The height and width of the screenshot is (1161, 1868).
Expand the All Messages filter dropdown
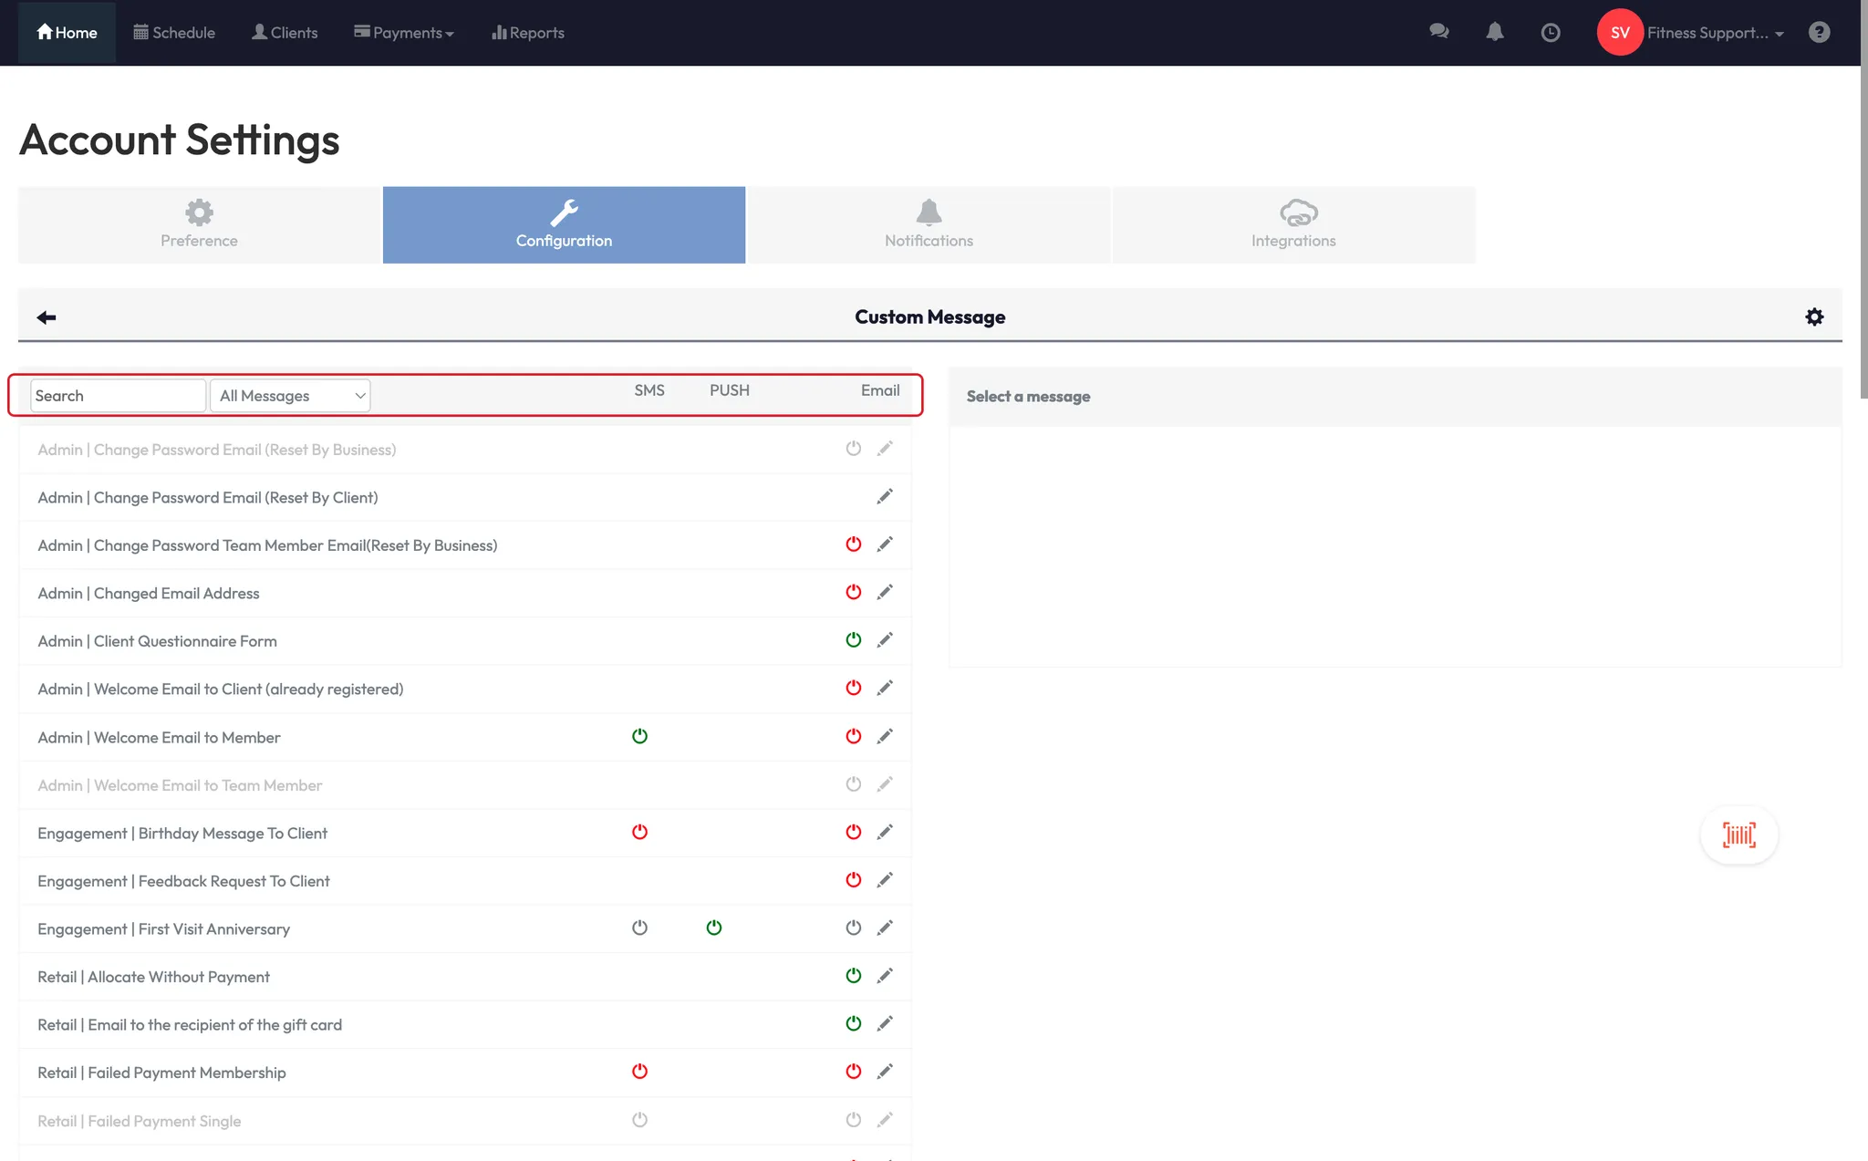tap(290, 396)
